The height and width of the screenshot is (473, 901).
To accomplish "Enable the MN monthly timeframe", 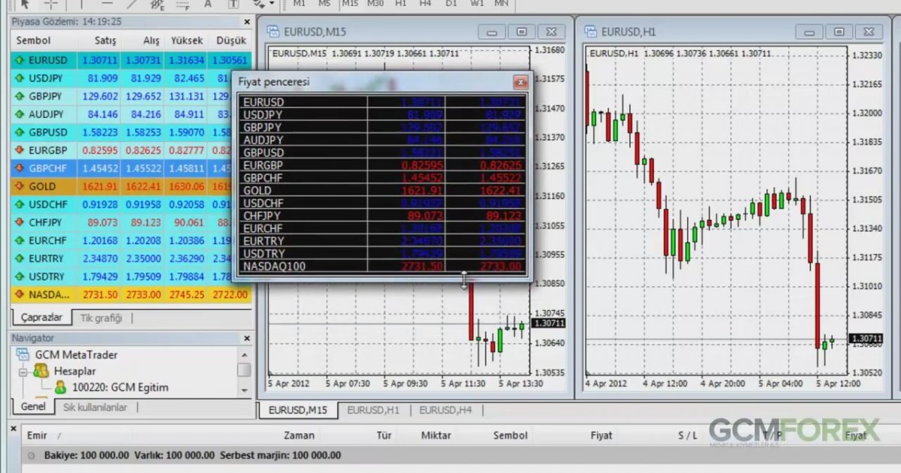I will 501,4.
